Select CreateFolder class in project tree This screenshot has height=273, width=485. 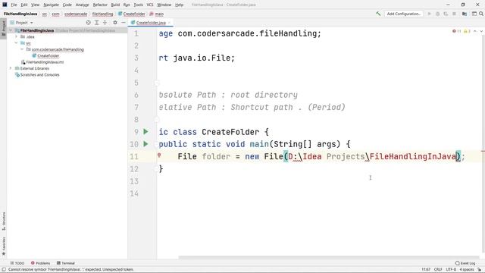(x=48, y=55)
